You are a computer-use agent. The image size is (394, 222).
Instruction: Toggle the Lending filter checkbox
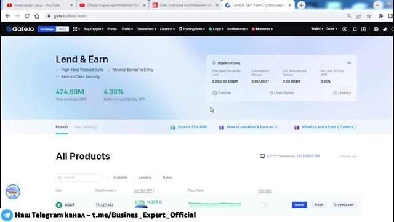[135, 178]
